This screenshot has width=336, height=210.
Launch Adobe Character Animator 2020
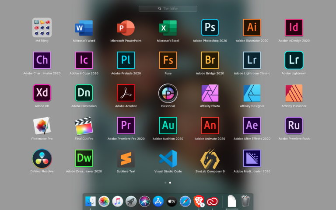click(x=42, y=60)
